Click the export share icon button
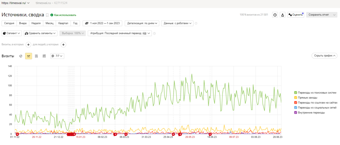Screen dimensions: 340x145 tap(283, 15)
